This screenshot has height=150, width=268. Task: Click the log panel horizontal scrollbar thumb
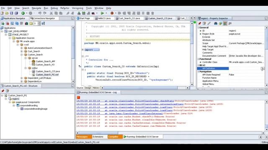click(x=98, y=133)
